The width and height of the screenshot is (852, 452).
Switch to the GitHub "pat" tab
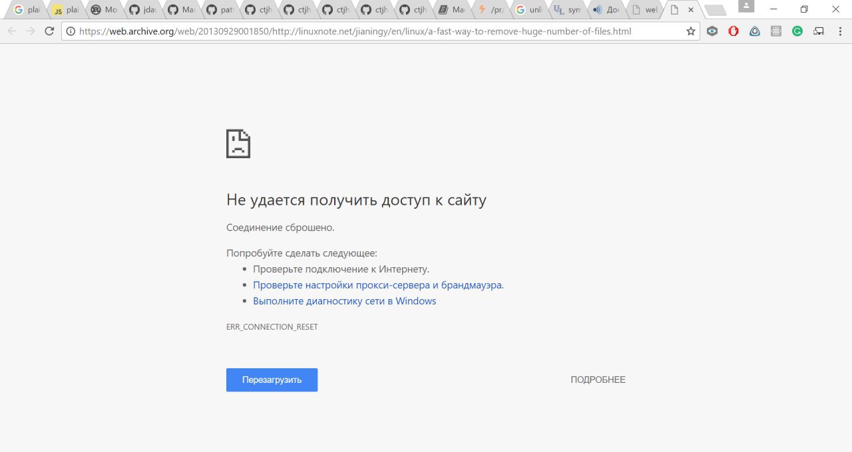pos(220,10)
